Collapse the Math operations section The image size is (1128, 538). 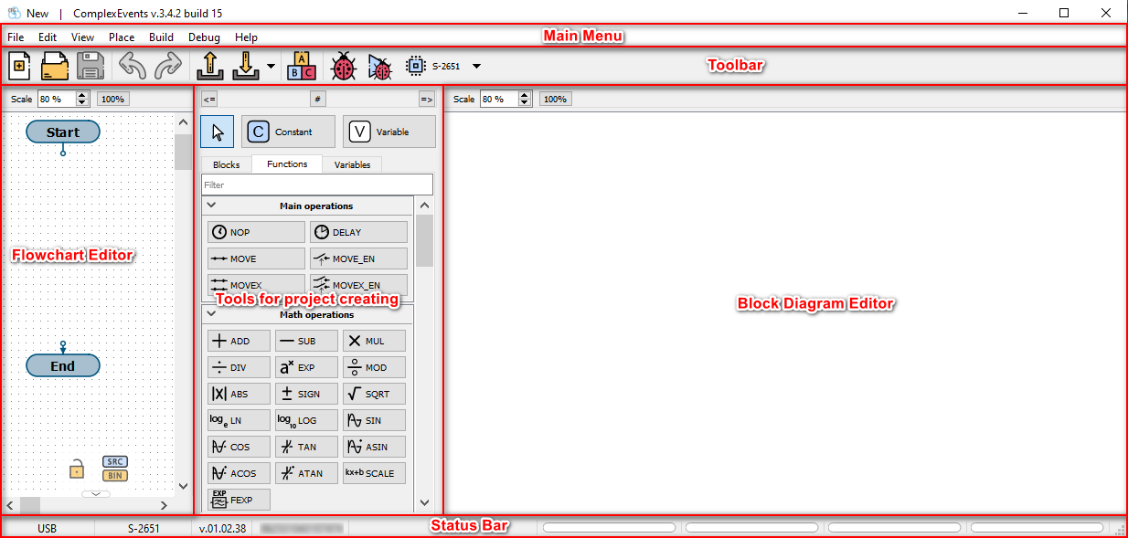tap(211, 315)
